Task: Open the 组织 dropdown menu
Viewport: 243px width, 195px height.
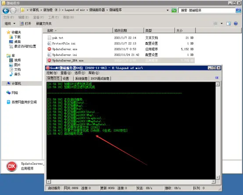Action: [10, 24]
